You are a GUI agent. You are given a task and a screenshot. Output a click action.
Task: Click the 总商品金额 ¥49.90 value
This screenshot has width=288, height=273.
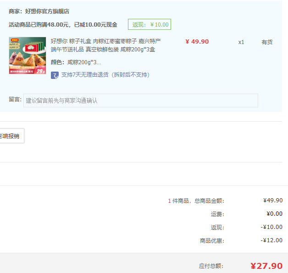[273, 201]
